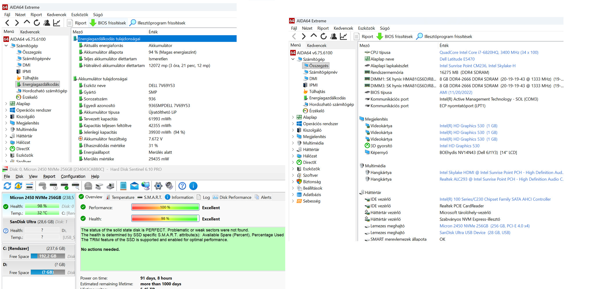Expand Háttértár in the battery AIDA64 window tree
This screenshot has height=289, width=592.
tap(6, 136)
